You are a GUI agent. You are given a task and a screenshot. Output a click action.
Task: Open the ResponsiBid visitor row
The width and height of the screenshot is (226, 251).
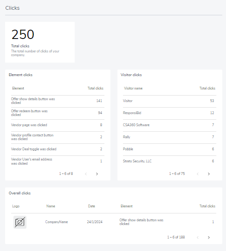tap(169, 113)
